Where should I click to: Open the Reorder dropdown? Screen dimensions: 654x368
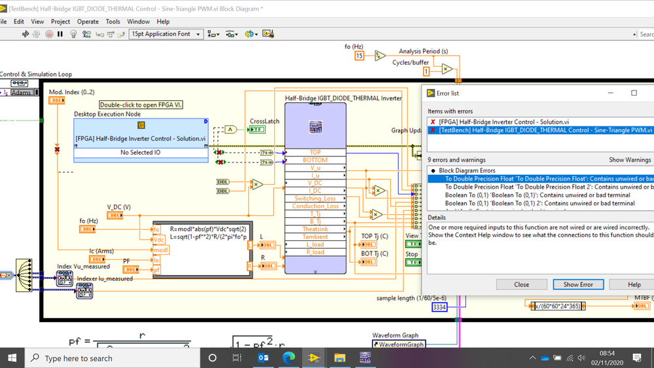[251, 34]
